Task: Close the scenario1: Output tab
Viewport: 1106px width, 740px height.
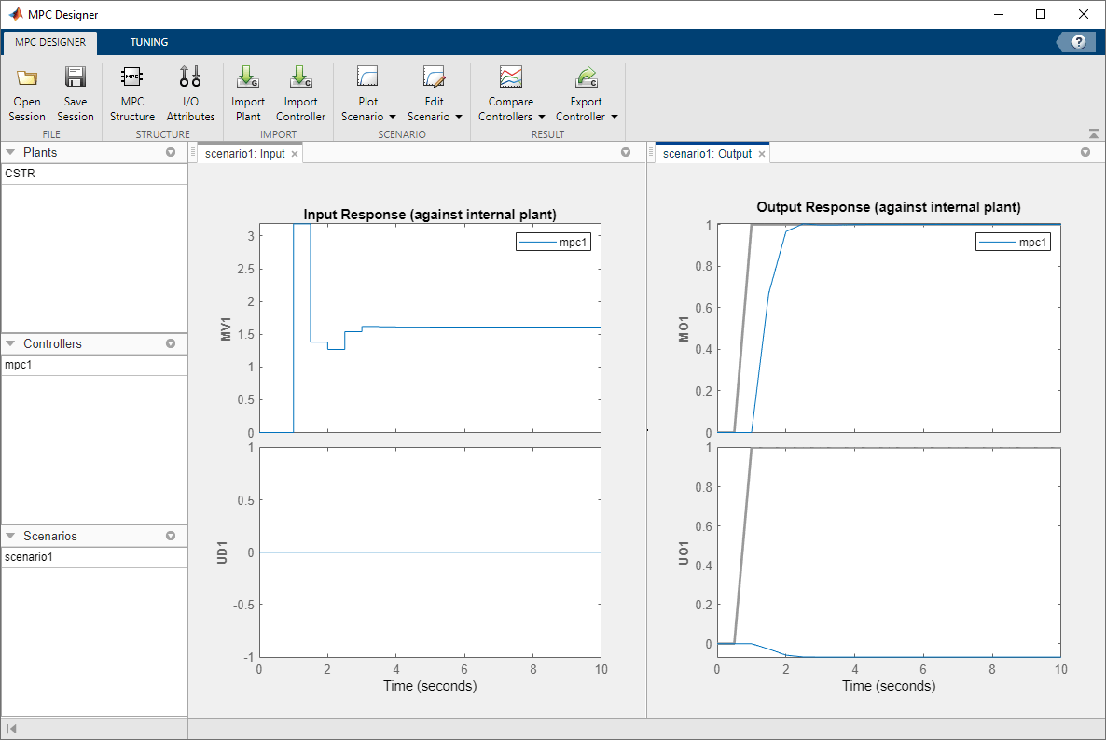Action: (762, 154)
